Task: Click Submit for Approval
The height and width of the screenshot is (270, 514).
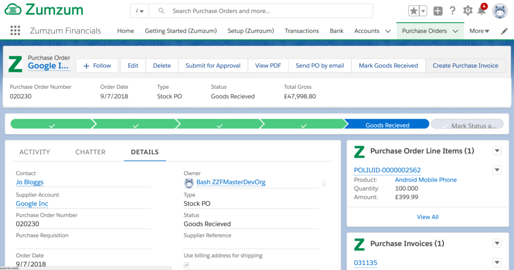Action: pyautogui.click(x=213, y=66)
